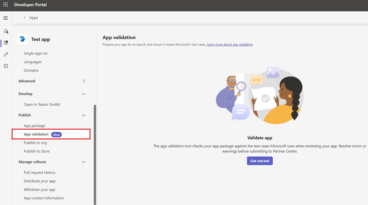The image size is (368, 205).
Task: Click the Validate app heading text
Action: click(260, 138)
